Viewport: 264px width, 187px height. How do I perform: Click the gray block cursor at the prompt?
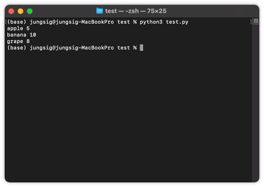click(x=141, y=48)
